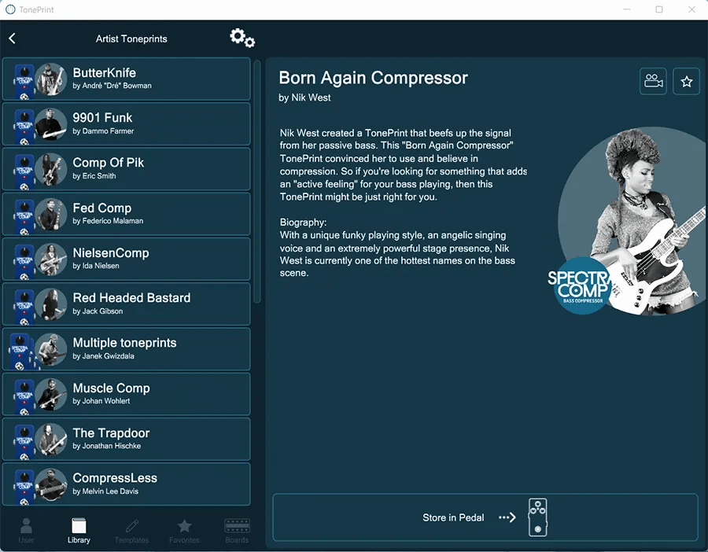Viewport: 708px width, 552px height.
Task: Choose the Comp Of Pik toneprint
Action: tap(126, 168)
